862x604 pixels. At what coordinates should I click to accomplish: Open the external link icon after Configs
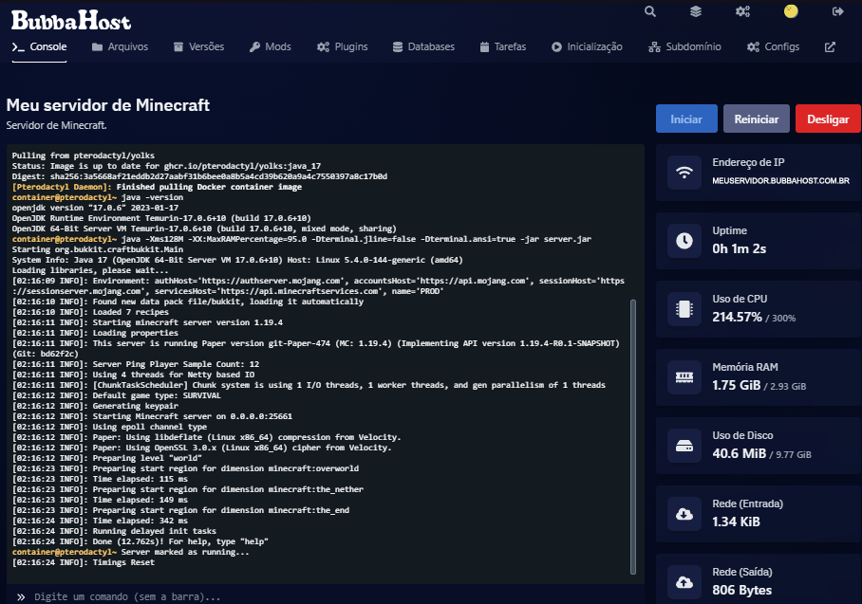coord(830,46)
